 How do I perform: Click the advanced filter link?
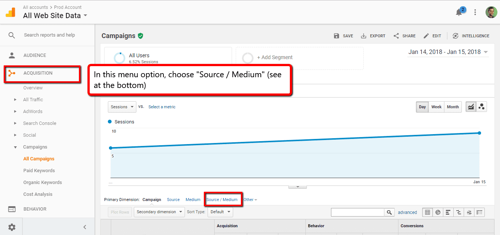point(407,212)
